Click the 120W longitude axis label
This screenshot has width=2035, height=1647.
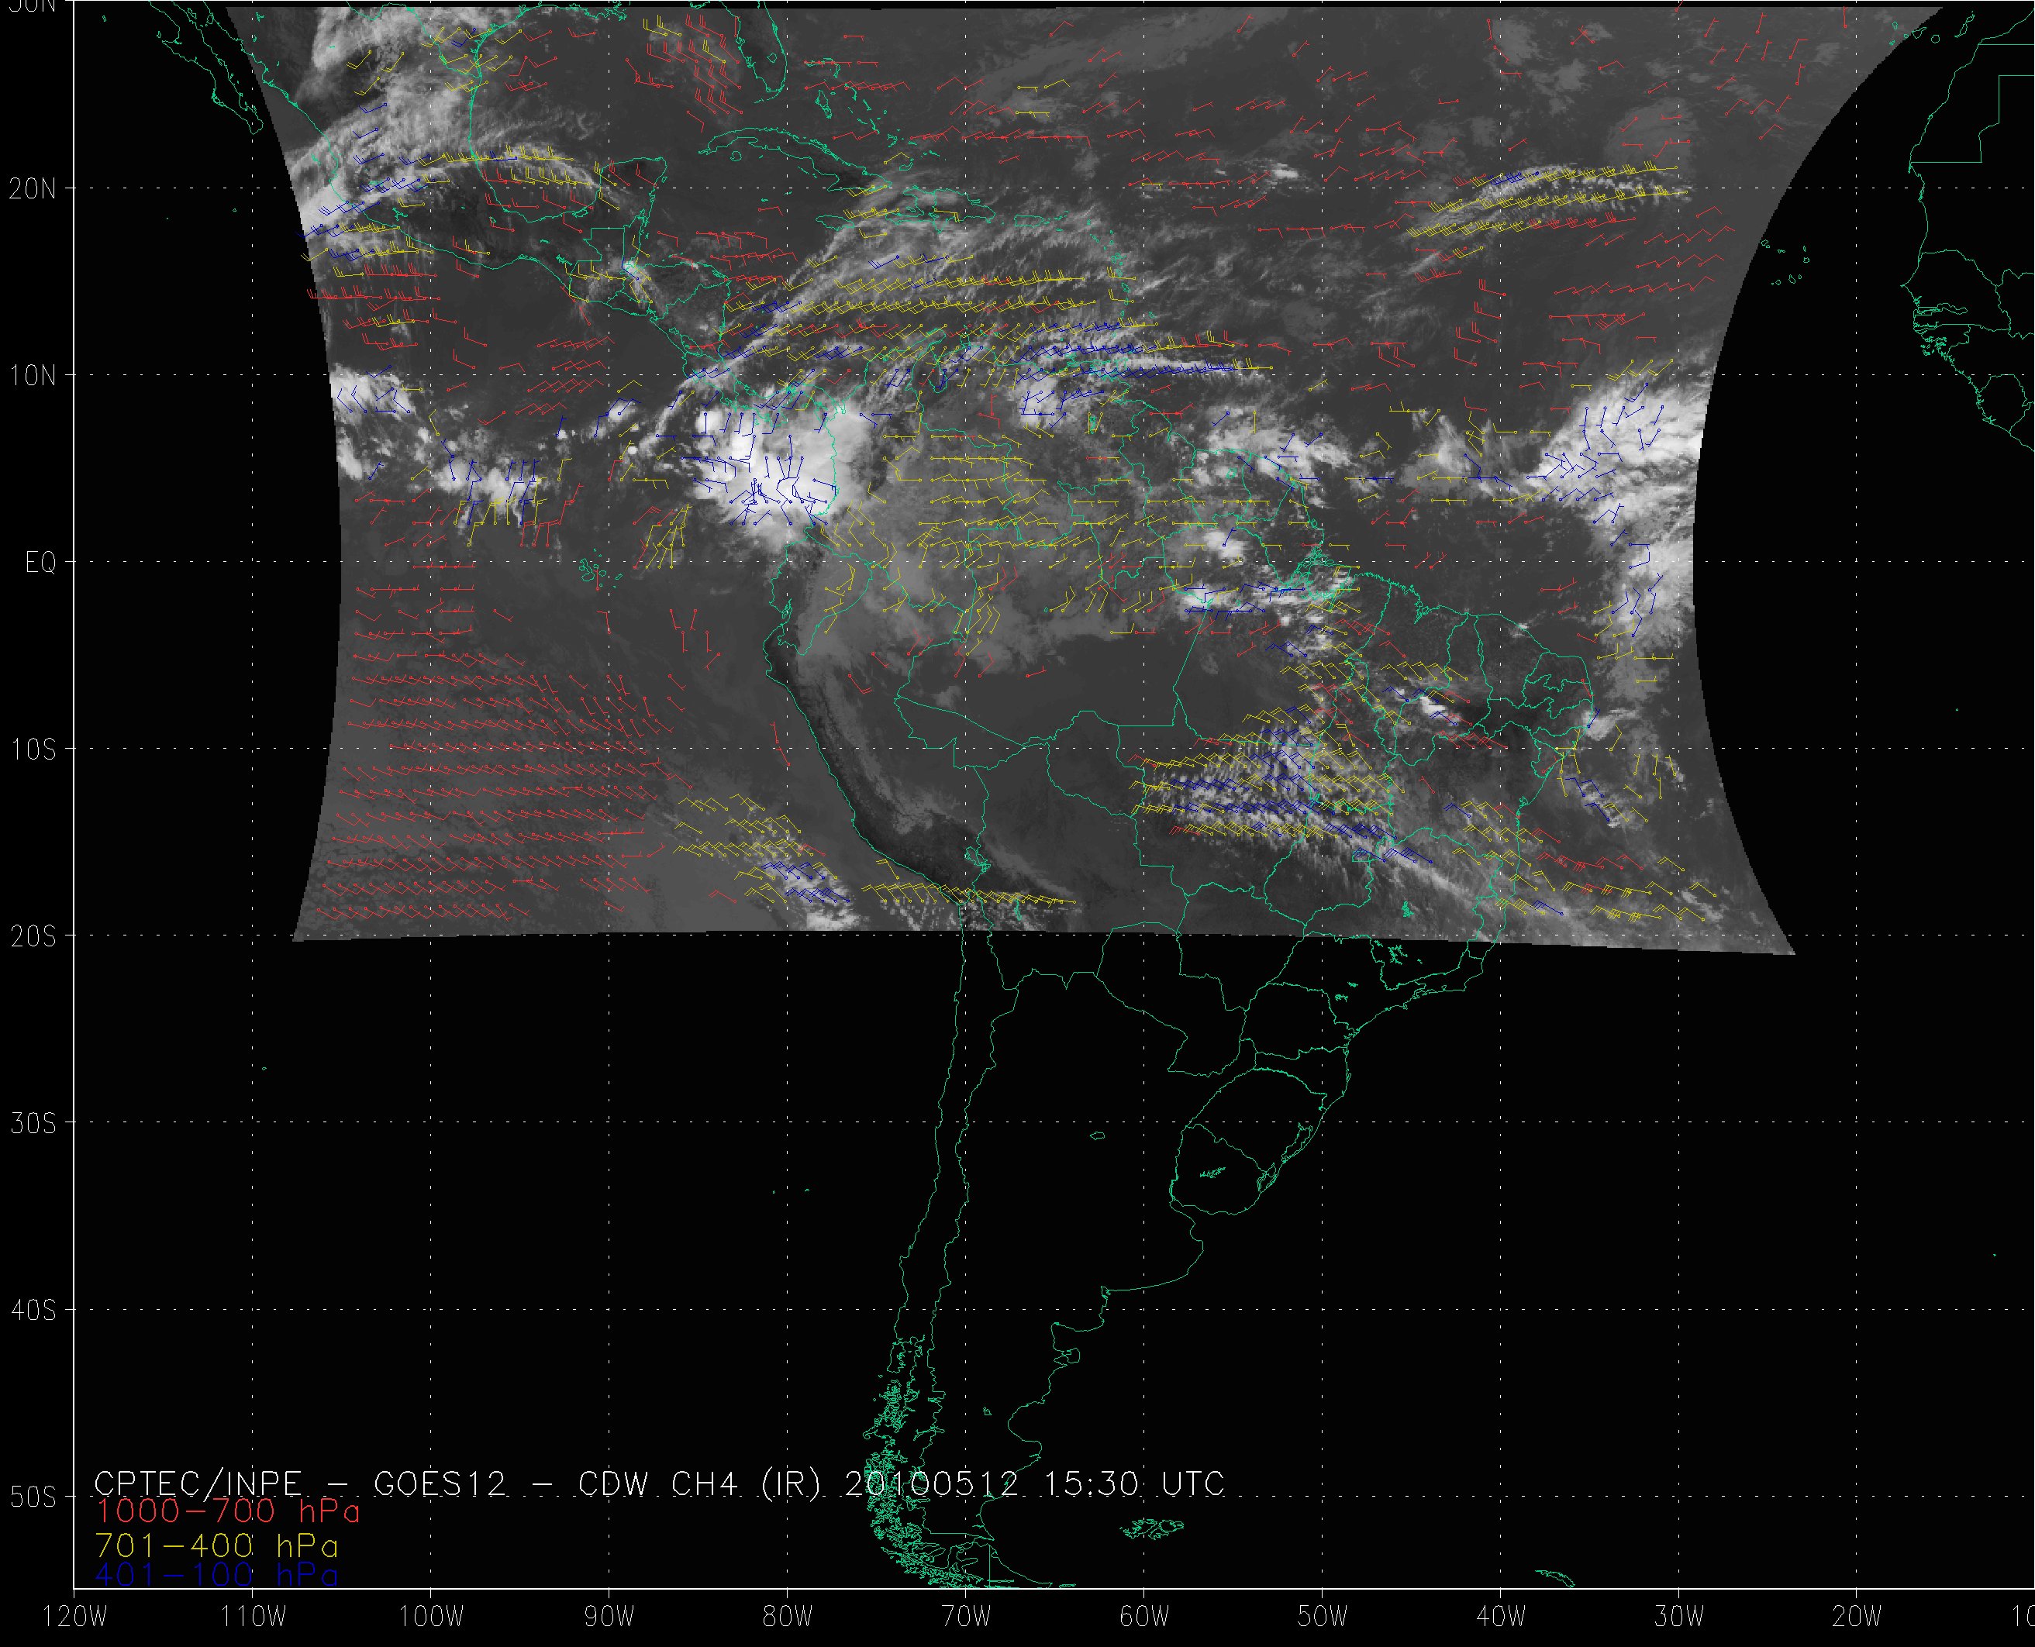[x=75, y=1618]
